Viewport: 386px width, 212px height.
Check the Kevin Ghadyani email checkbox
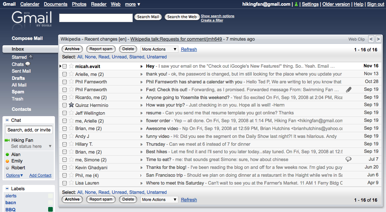tap(65, 167)
